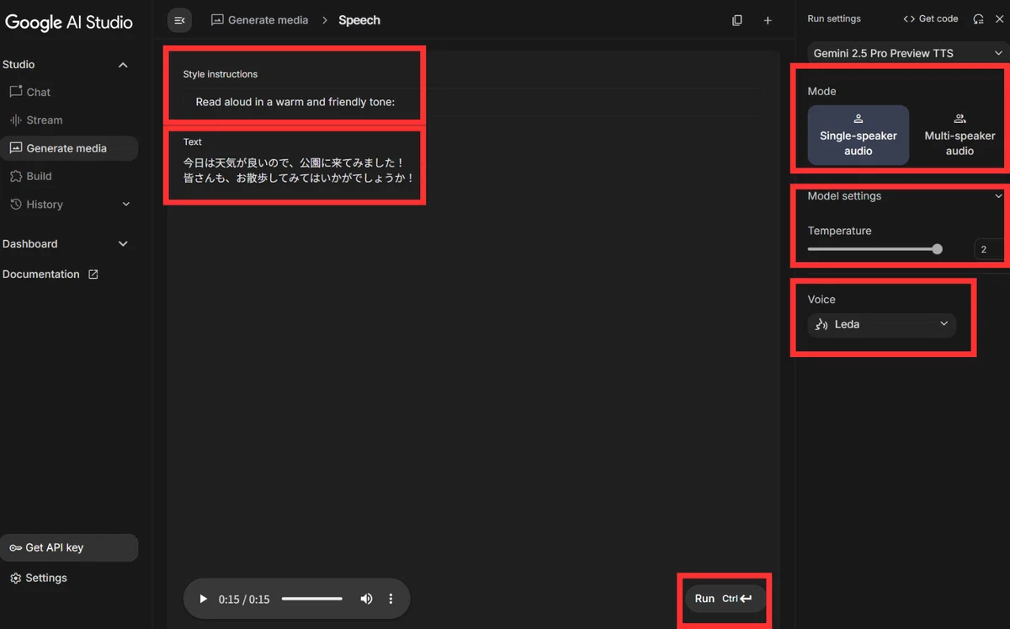1010x629 pixels.
Task: Click the Run settings heading
Action: [x=833, y=19]
